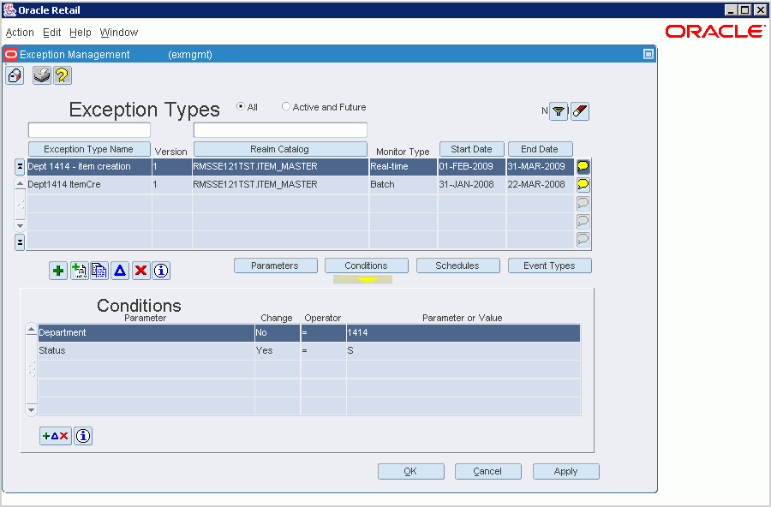Click the Apply button
This screenshot has height=507, width=771.
tap(566, 471)
